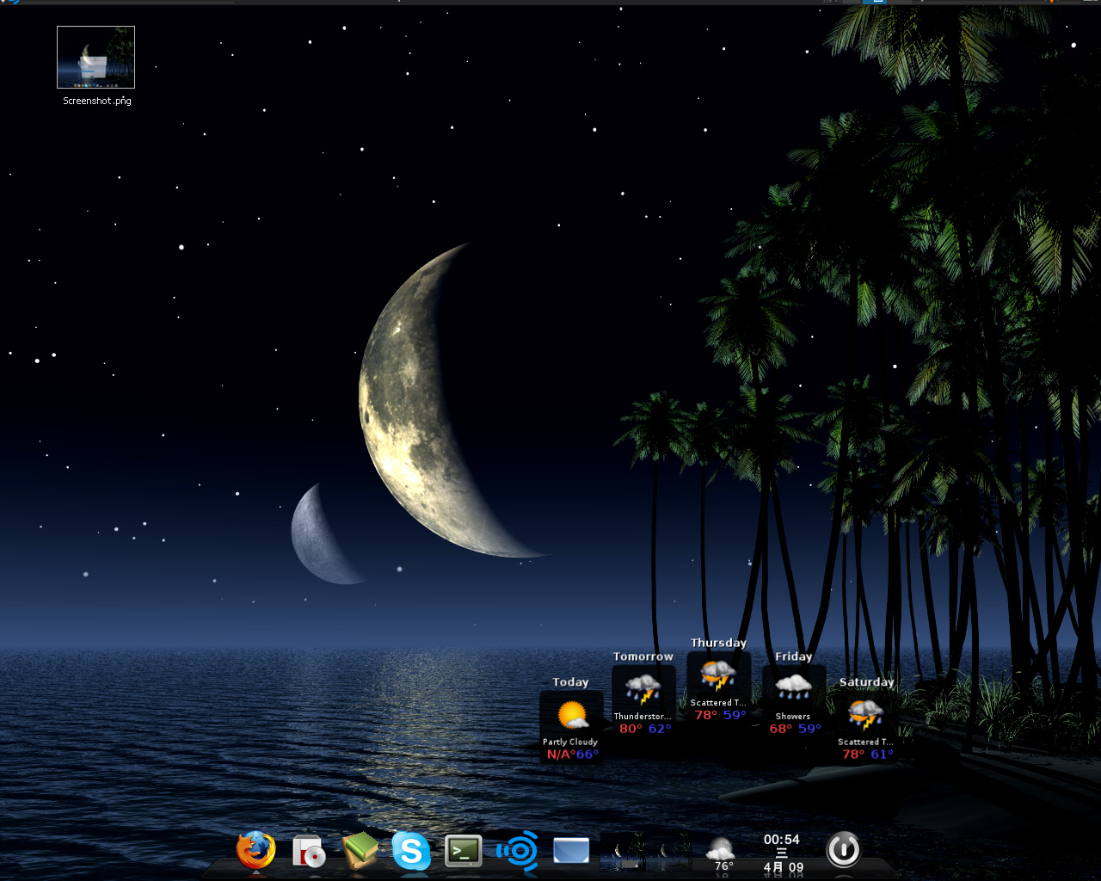Viewport: 1101px width, 881px height.
Task: Click Friday's "59°" low temperature
Action: coord(809,729)
